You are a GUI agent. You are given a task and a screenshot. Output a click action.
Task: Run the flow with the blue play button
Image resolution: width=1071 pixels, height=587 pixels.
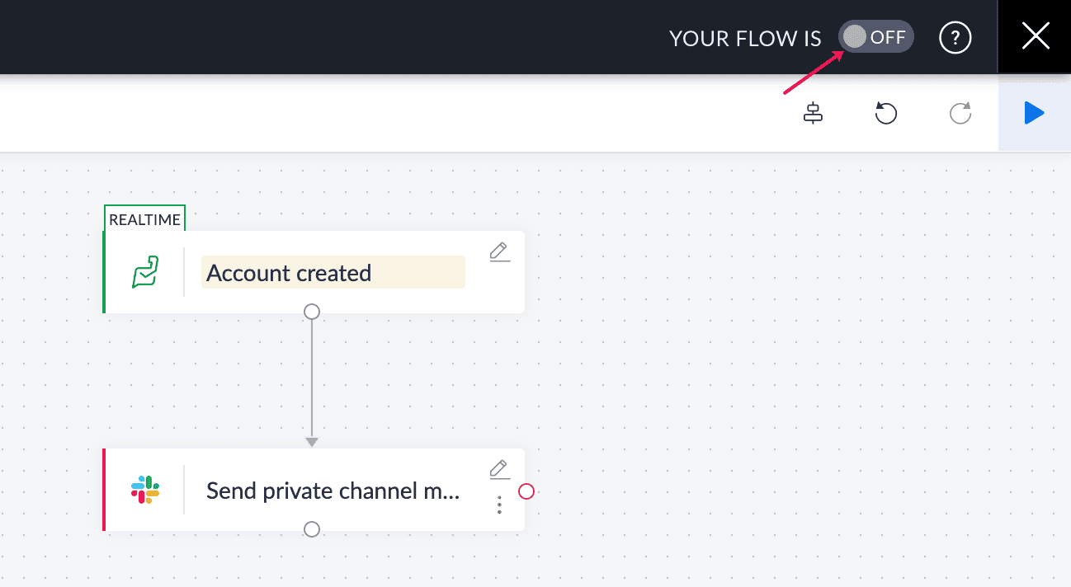(1034, 114)
